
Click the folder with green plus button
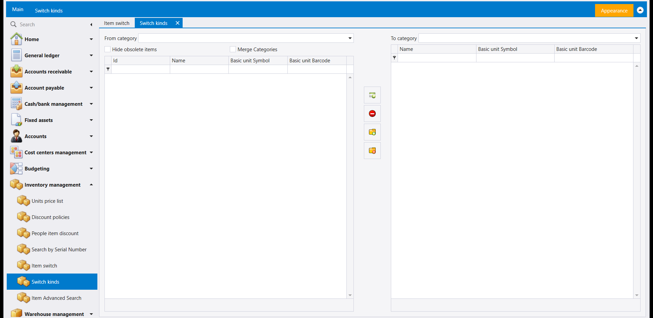tap(372, 132)
